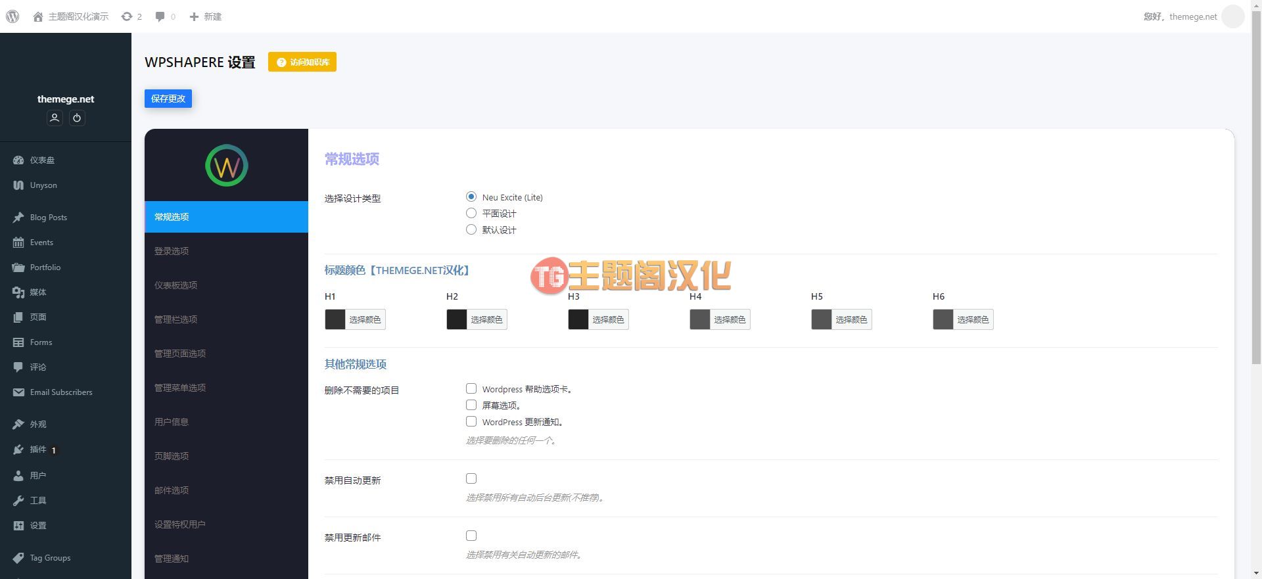Click the plus New content icon
This screenshot has height=579, width=1262.
(194, 16)
